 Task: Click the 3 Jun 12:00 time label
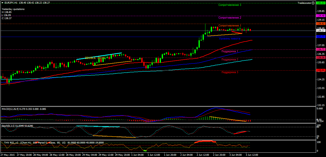click(252, 155)
